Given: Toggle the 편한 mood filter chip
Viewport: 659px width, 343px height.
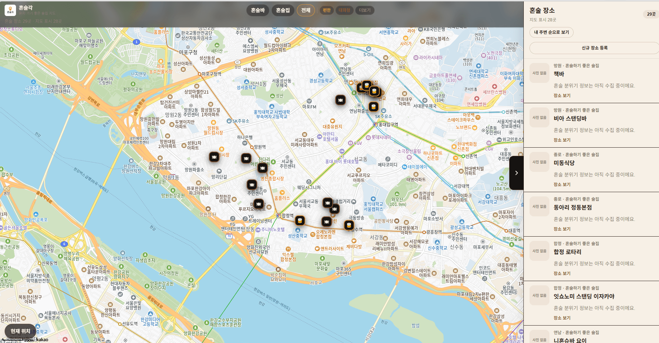Looking at the screenshot, I should [327, 10].
